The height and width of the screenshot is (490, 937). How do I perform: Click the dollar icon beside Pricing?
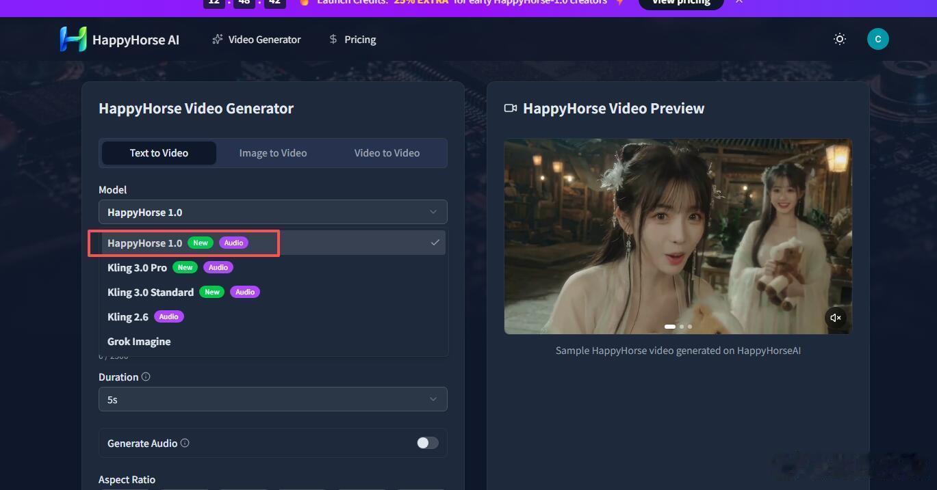333,39
